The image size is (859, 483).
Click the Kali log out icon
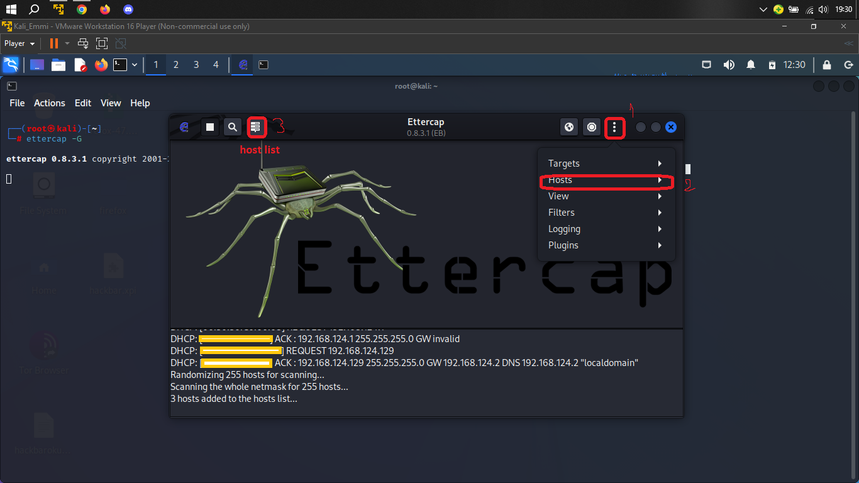click(x=848, y=65)
